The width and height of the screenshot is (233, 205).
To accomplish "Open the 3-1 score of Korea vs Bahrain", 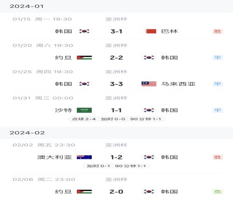I will 116,31.
